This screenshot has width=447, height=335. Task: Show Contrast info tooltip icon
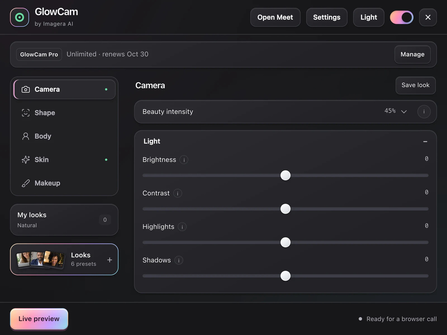coord(177,193)
